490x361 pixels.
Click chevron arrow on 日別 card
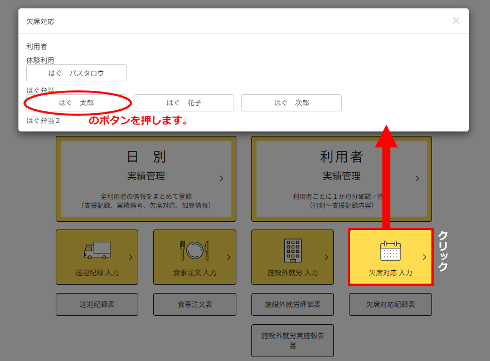(x=221, y=179)
